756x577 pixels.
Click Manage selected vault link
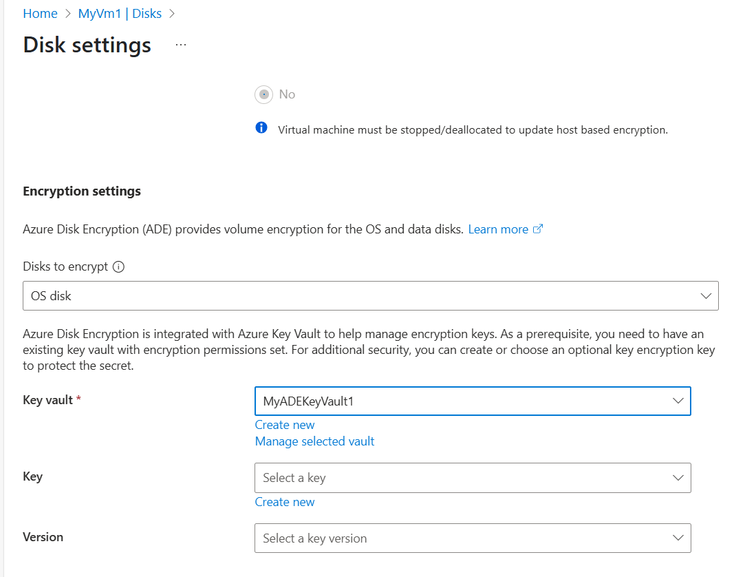click(314, 441)
